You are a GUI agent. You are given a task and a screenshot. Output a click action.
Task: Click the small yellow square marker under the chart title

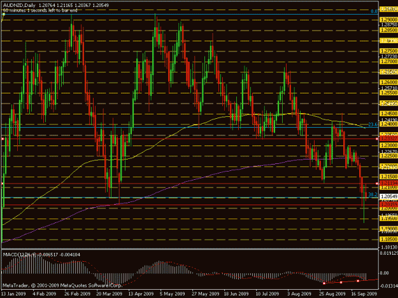pyautogui.click(x=4, y=14)
